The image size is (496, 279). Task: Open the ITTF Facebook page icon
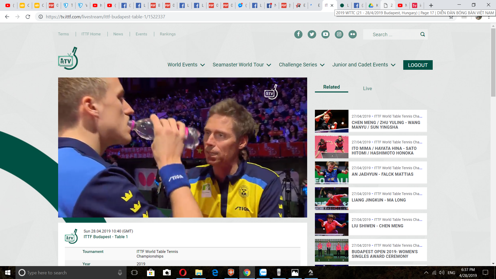(x=298, y=34)
